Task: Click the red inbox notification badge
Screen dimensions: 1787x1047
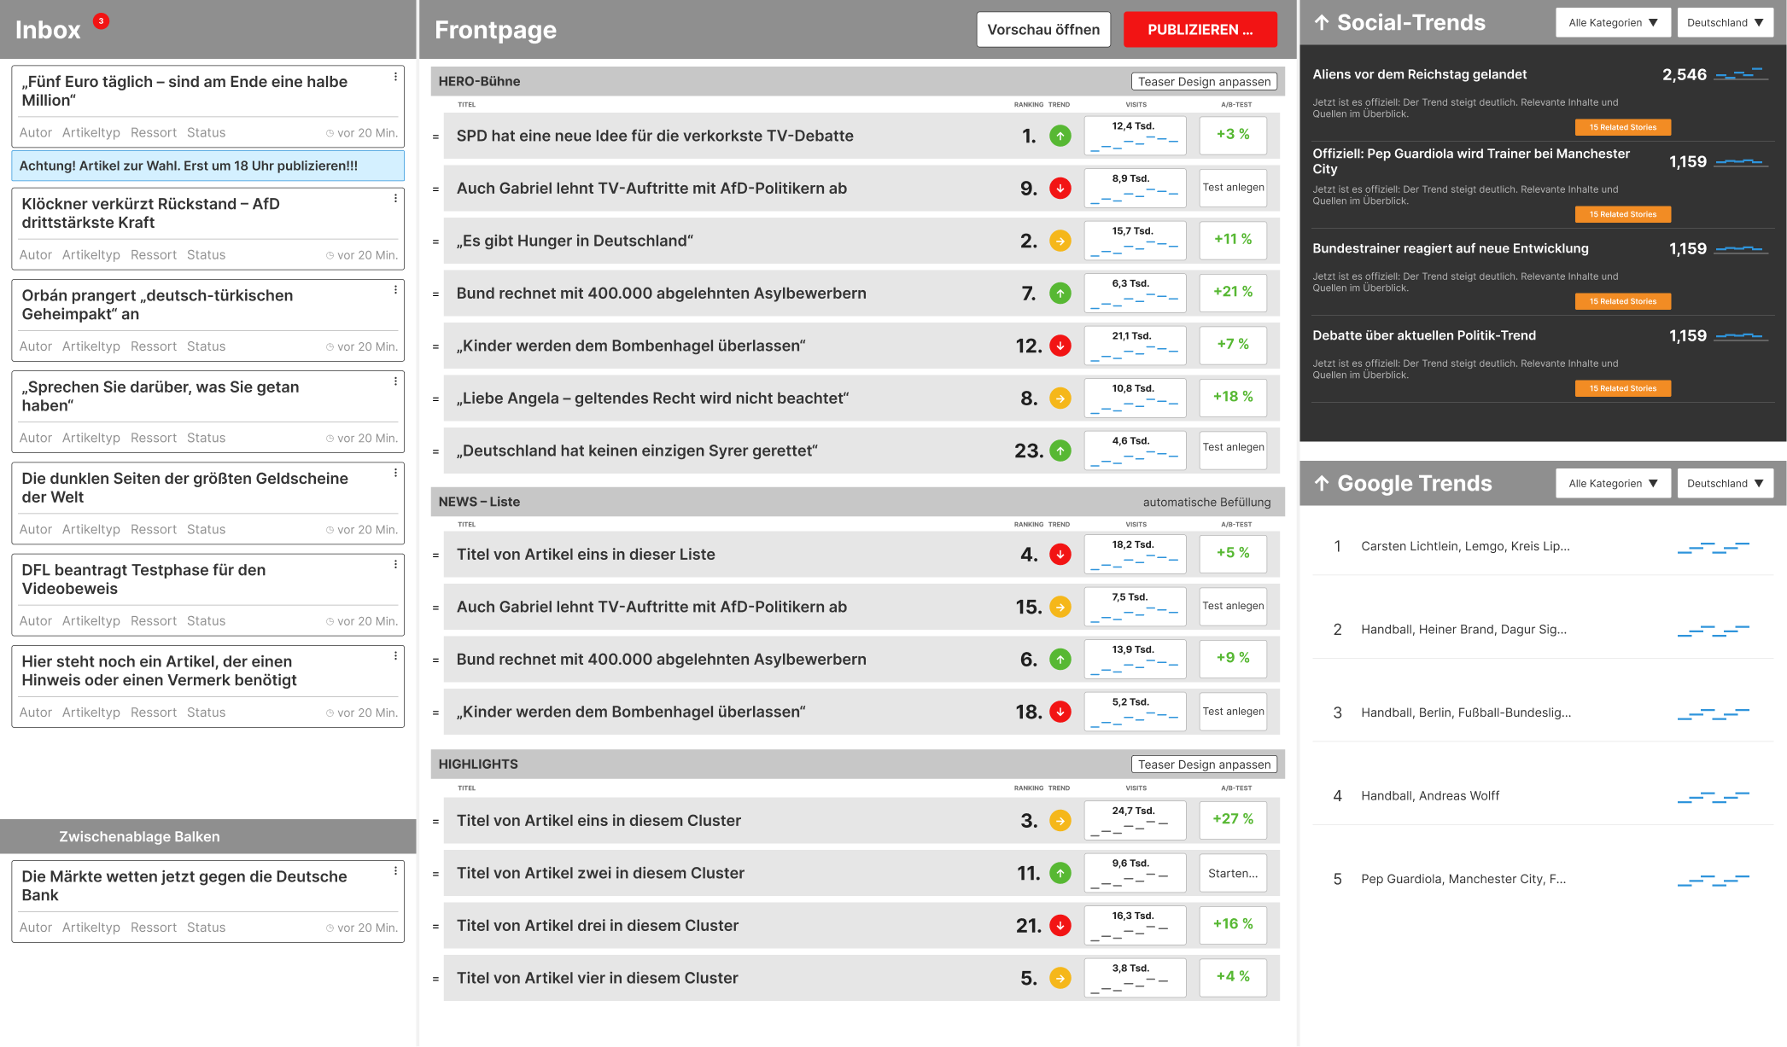Action: pyautogui.click(x=101, y=20)
